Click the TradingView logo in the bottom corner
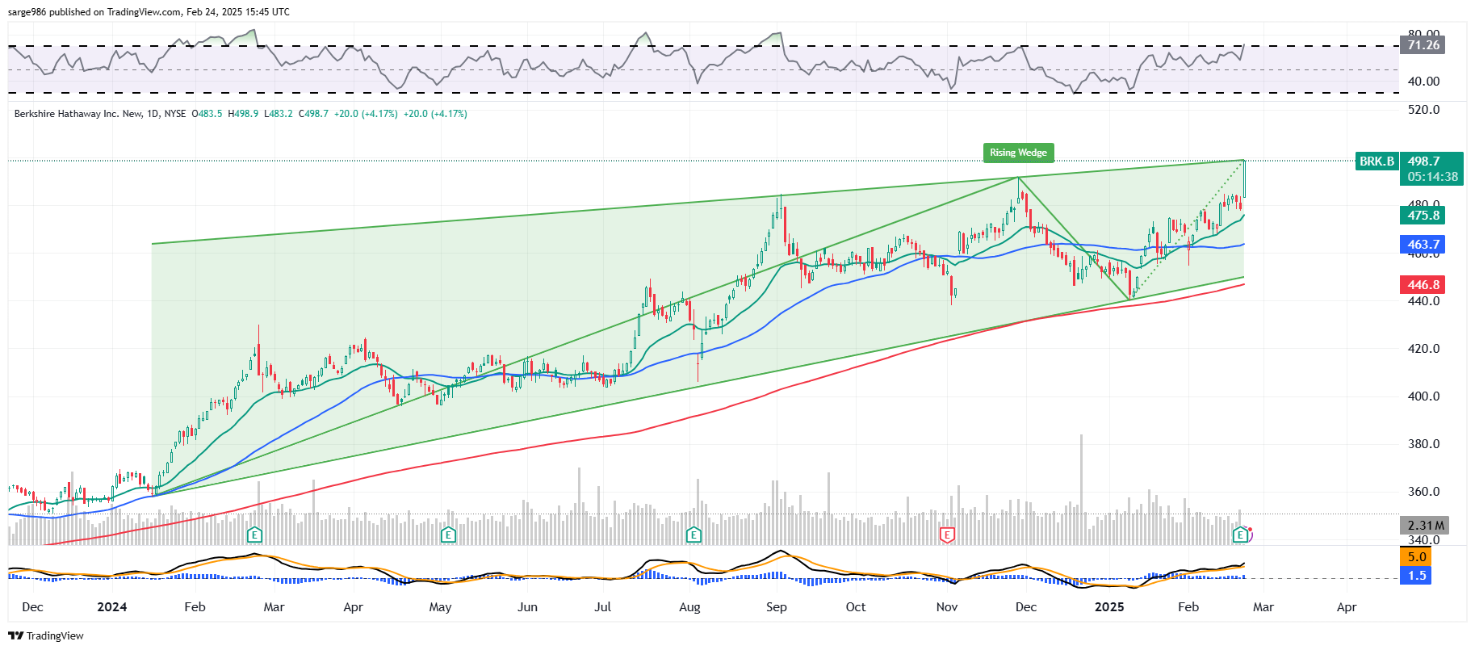 coord(46,635)
